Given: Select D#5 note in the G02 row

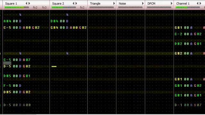Looking at the screenshot, I should pos(7,92).
